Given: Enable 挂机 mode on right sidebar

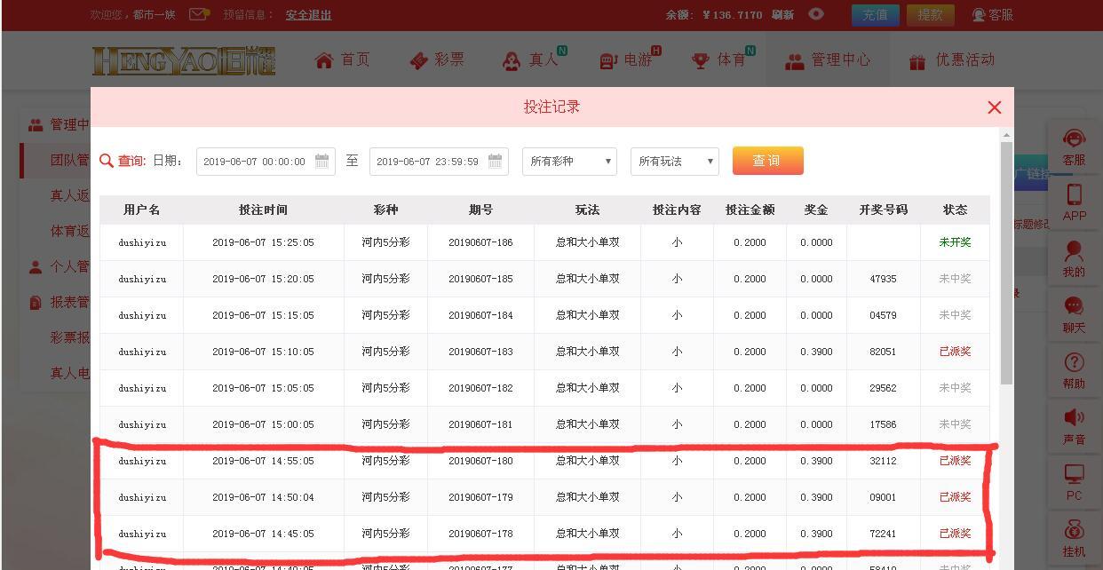Looking at the screenshot, I should point(1075,536).
